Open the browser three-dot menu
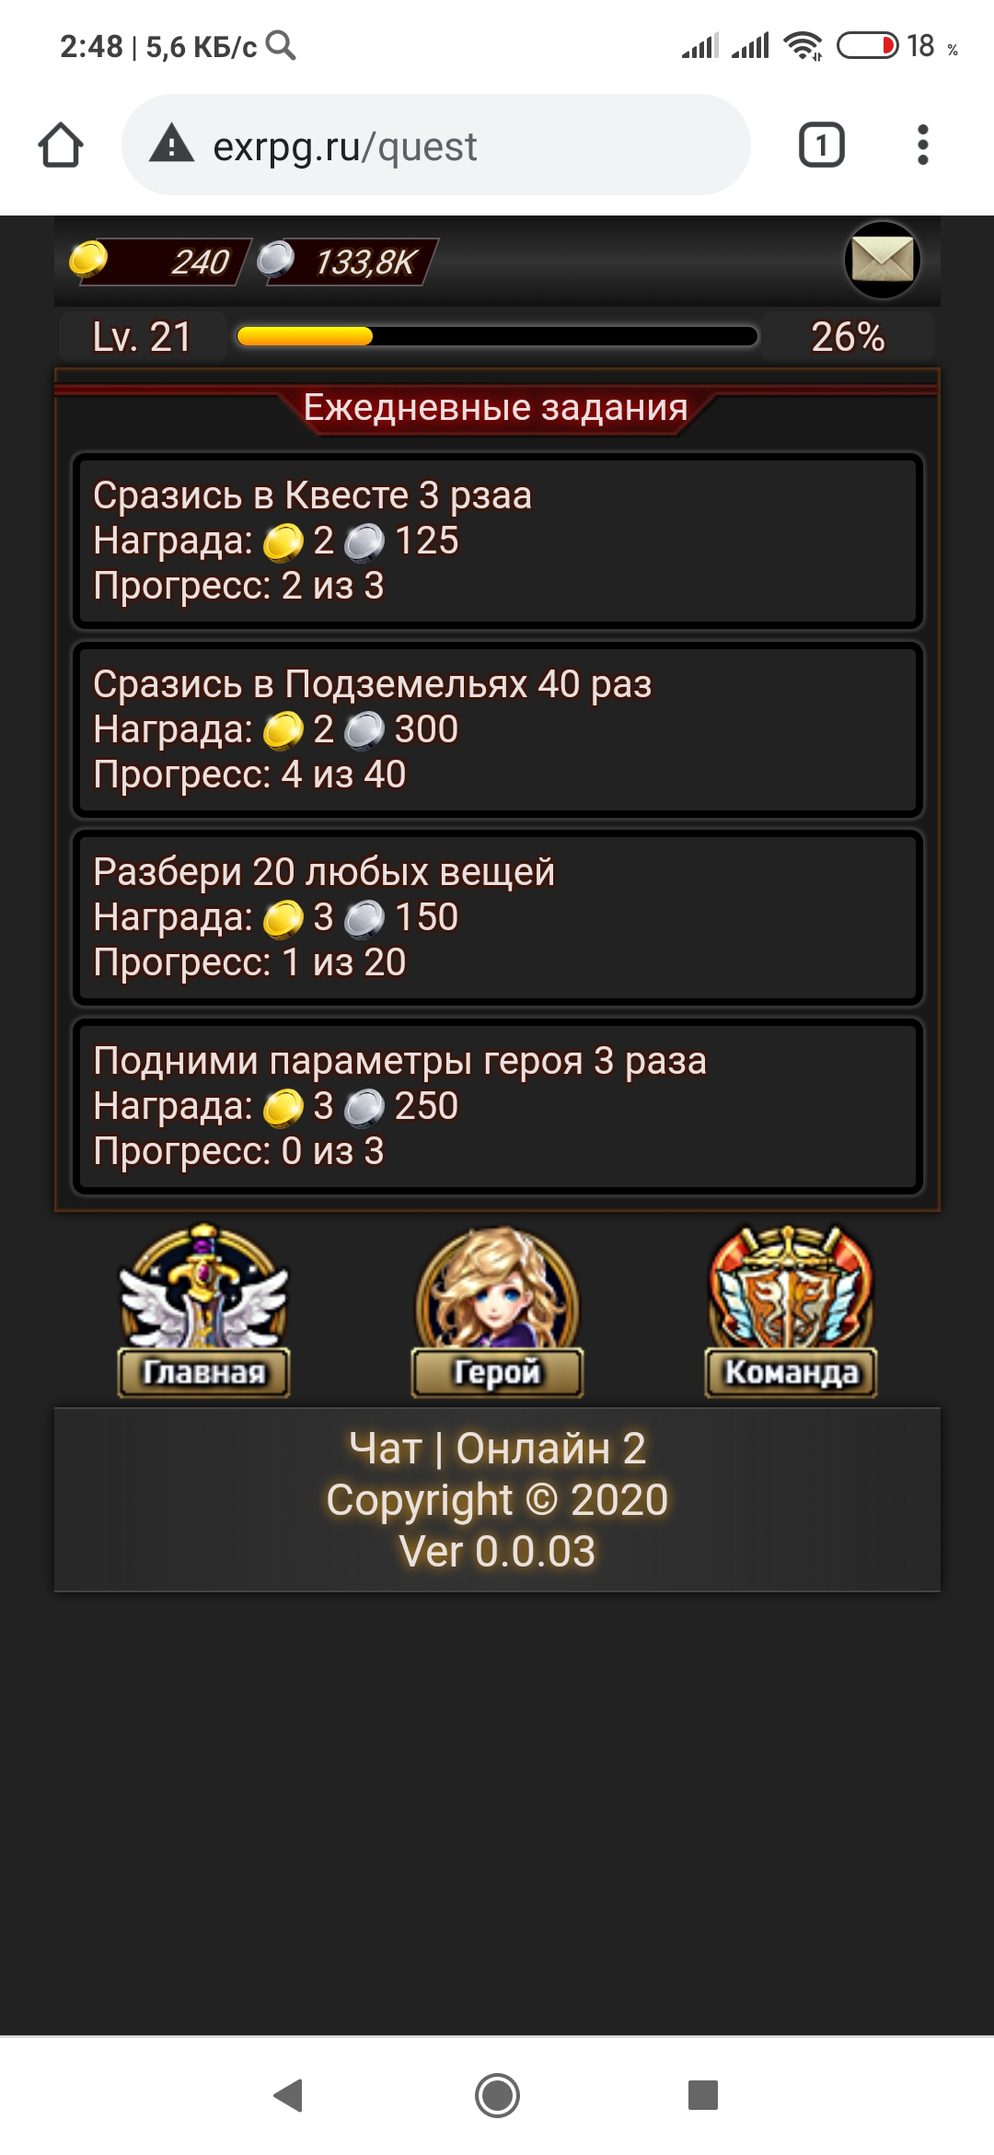Image resolution: width=994 pixels, height=2155 pixels. (x=922, y=145)
